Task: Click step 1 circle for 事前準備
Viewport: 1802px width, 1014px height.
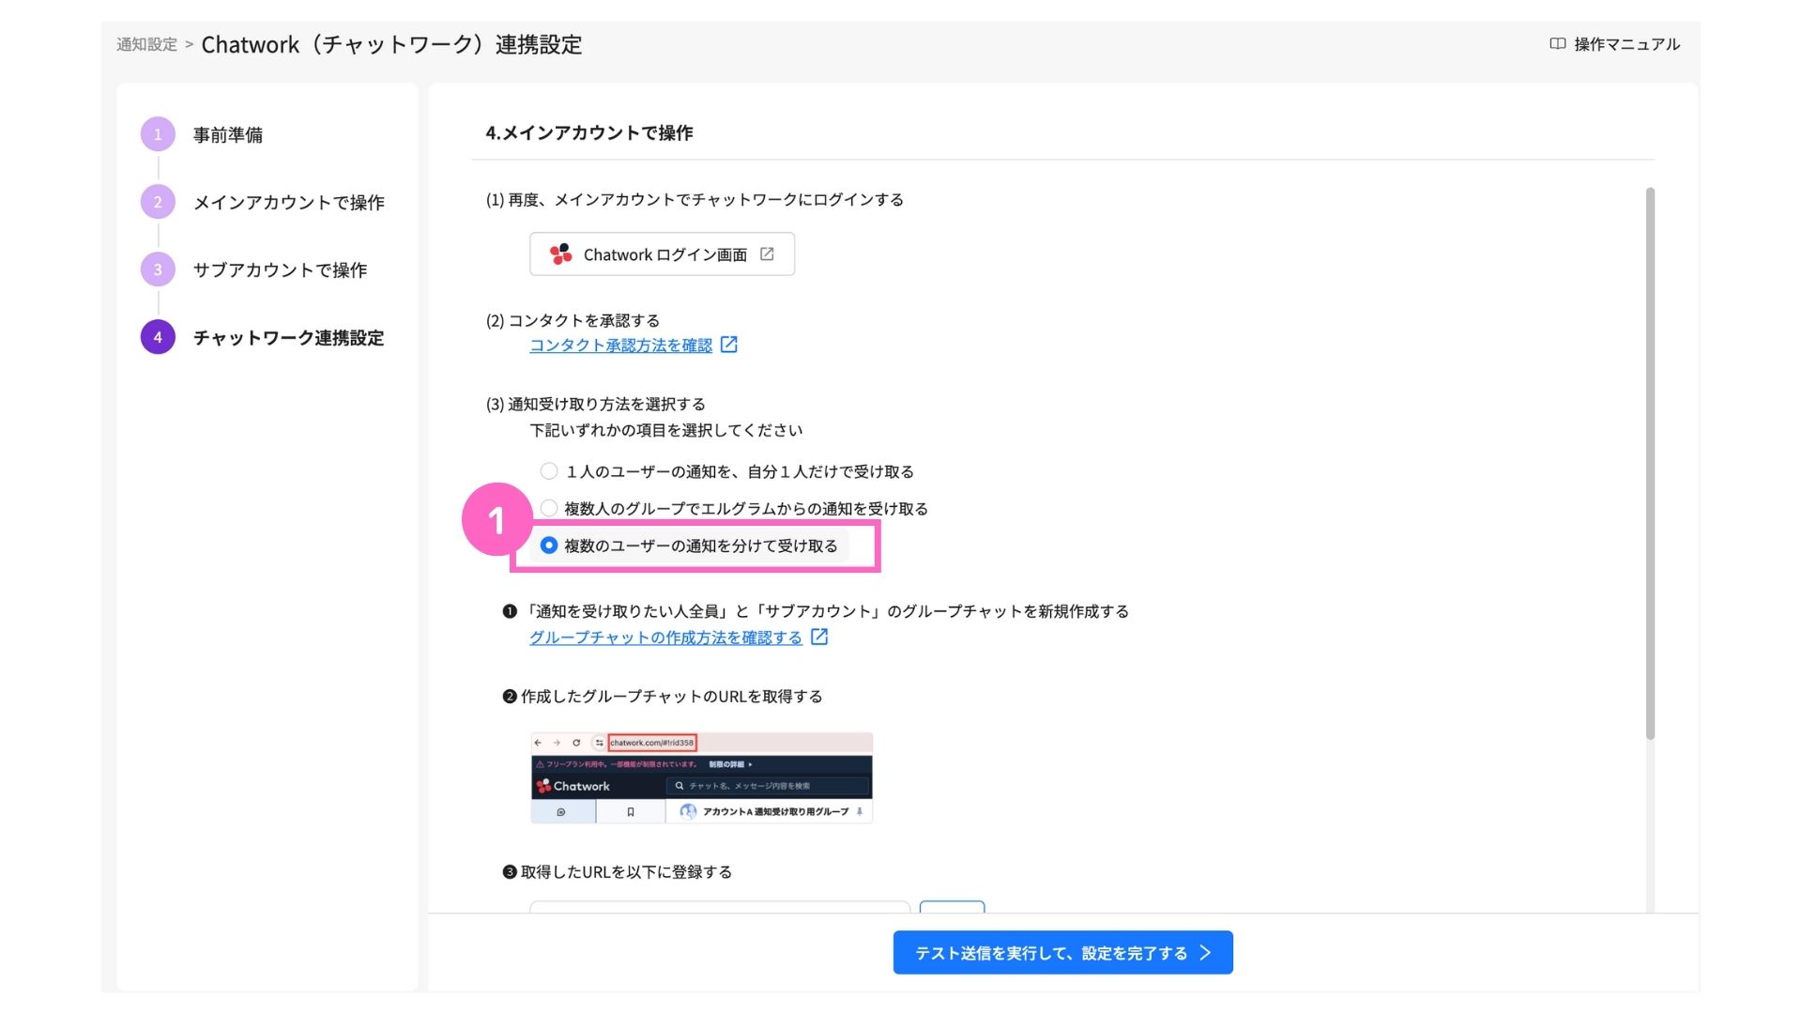Action: pyautogui.click(x=158, y=134)
